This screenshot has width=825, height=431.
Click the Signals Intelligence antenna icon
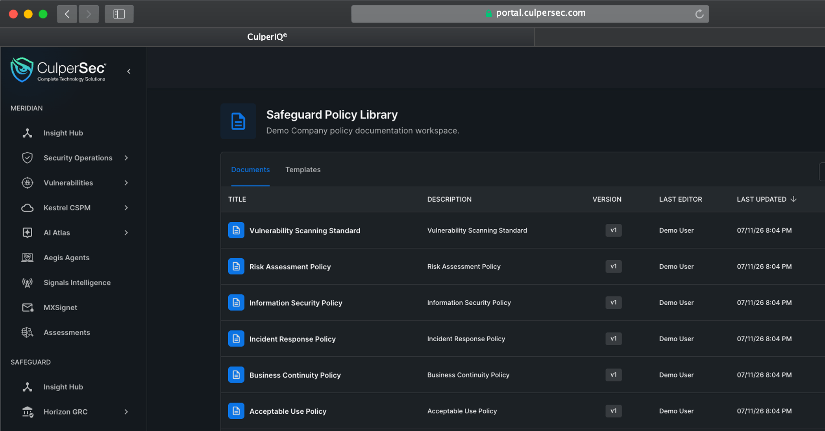pos(27,283)
